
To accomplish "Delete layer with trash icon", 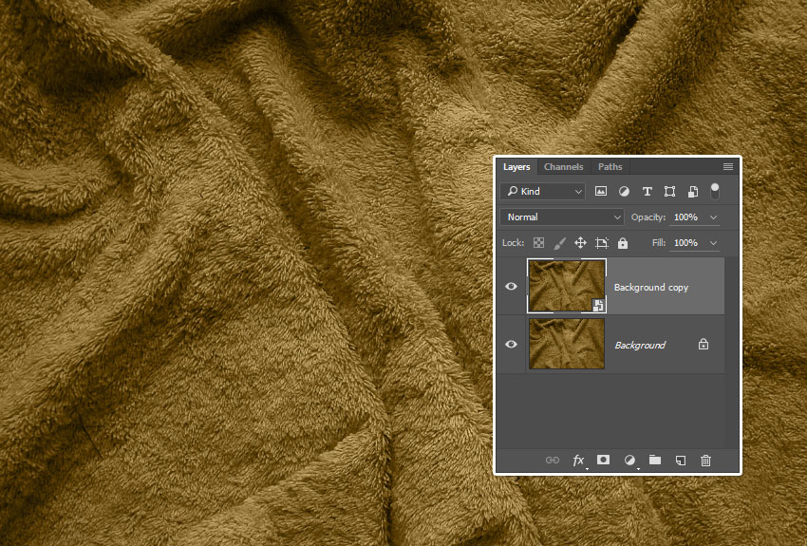I will point(705,461).
